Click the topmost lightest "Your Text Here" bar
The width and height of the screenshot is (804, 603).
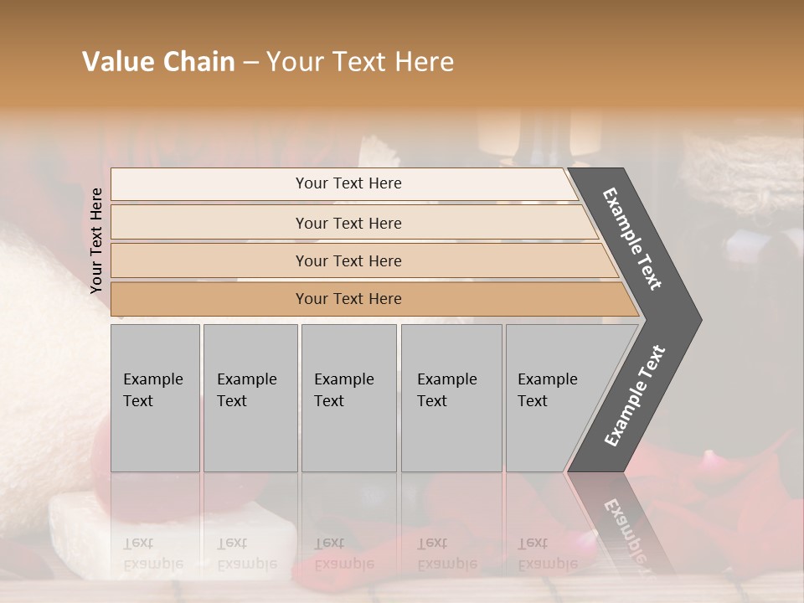343,183
